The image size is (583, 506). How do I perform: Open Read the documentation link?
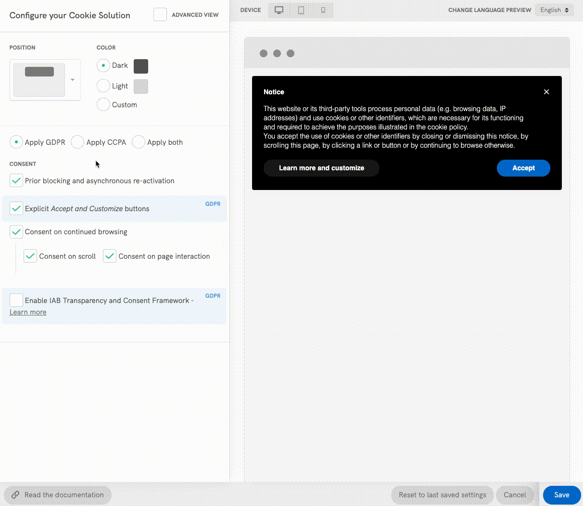click(x=58, y=495)
